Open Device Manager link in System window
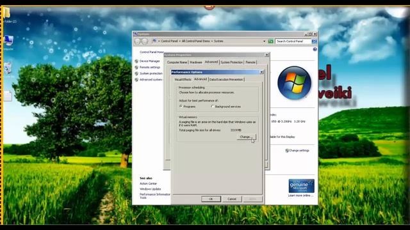The height and width of the screenshot is (230, 410). pyautogui.click(x=149, y=61)
